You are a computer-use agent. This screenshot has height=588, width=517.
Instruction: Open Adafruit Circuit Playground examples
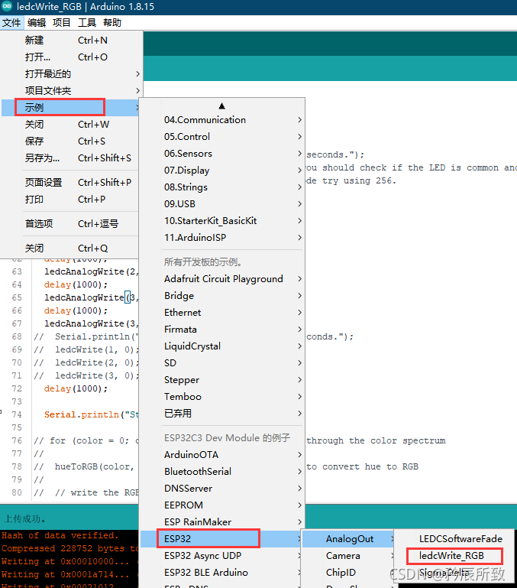(x=221, y=279)
